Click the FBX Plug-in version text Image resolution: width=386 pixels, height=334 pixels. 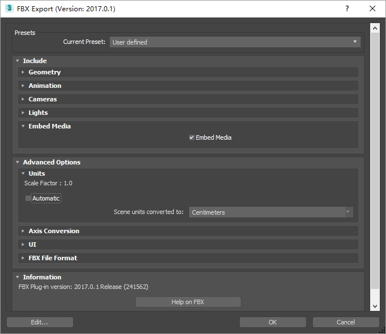pyautogui.click(x=83, y=287)
